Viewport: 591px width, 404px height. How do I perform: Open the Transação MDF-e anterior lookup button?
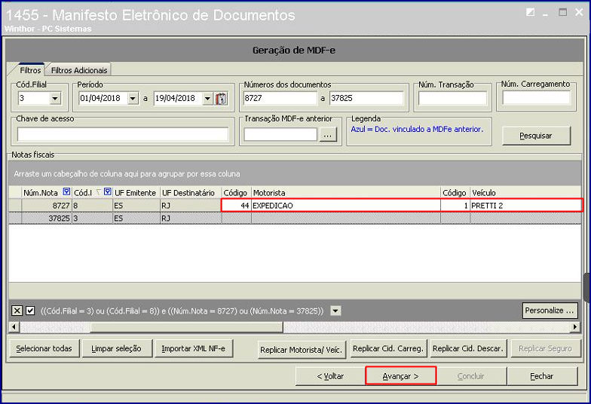328,134
